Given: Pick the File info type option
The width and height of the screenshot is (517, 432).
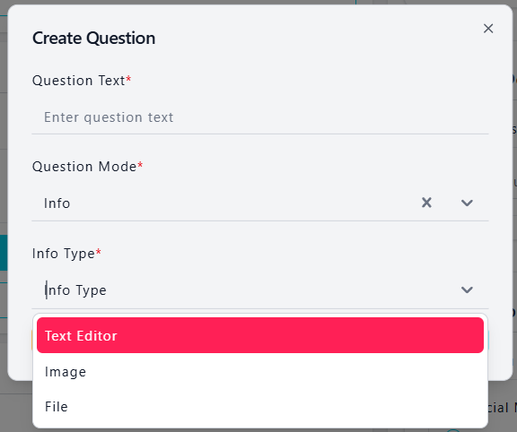Looking at the screenshot, I should (x=260, y=407).
